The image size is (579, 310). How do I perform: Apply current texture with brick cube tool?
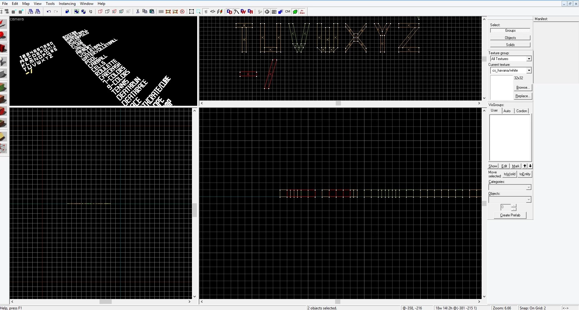tap(3, 99)
